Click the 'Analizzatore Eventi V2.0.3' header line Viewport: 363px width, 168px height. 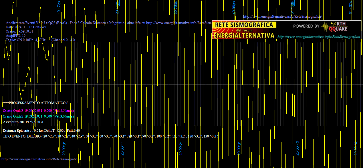coord(109,23)
